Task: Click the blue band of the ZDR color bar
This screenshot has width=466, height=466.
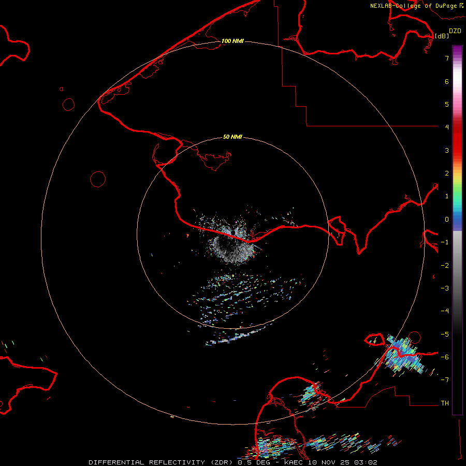Action: point(457,220)
